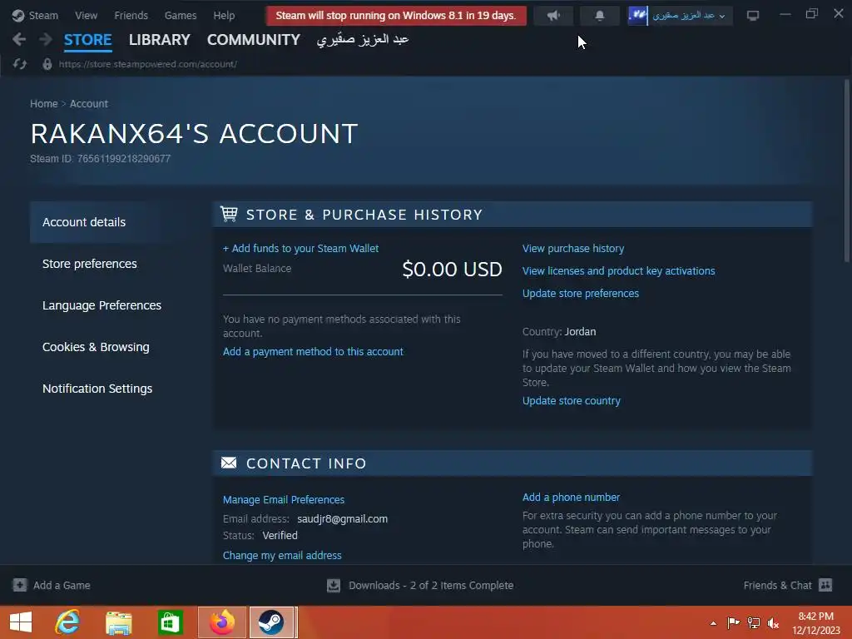The height and width of the screenshot is (639, 852).
Task: Click the URL address field
Action: [x=147, y=64]
